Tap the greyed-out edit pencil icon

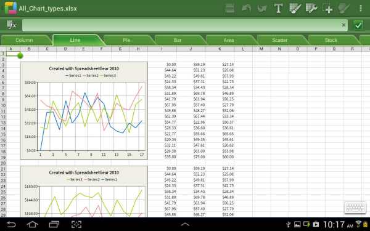344,9
